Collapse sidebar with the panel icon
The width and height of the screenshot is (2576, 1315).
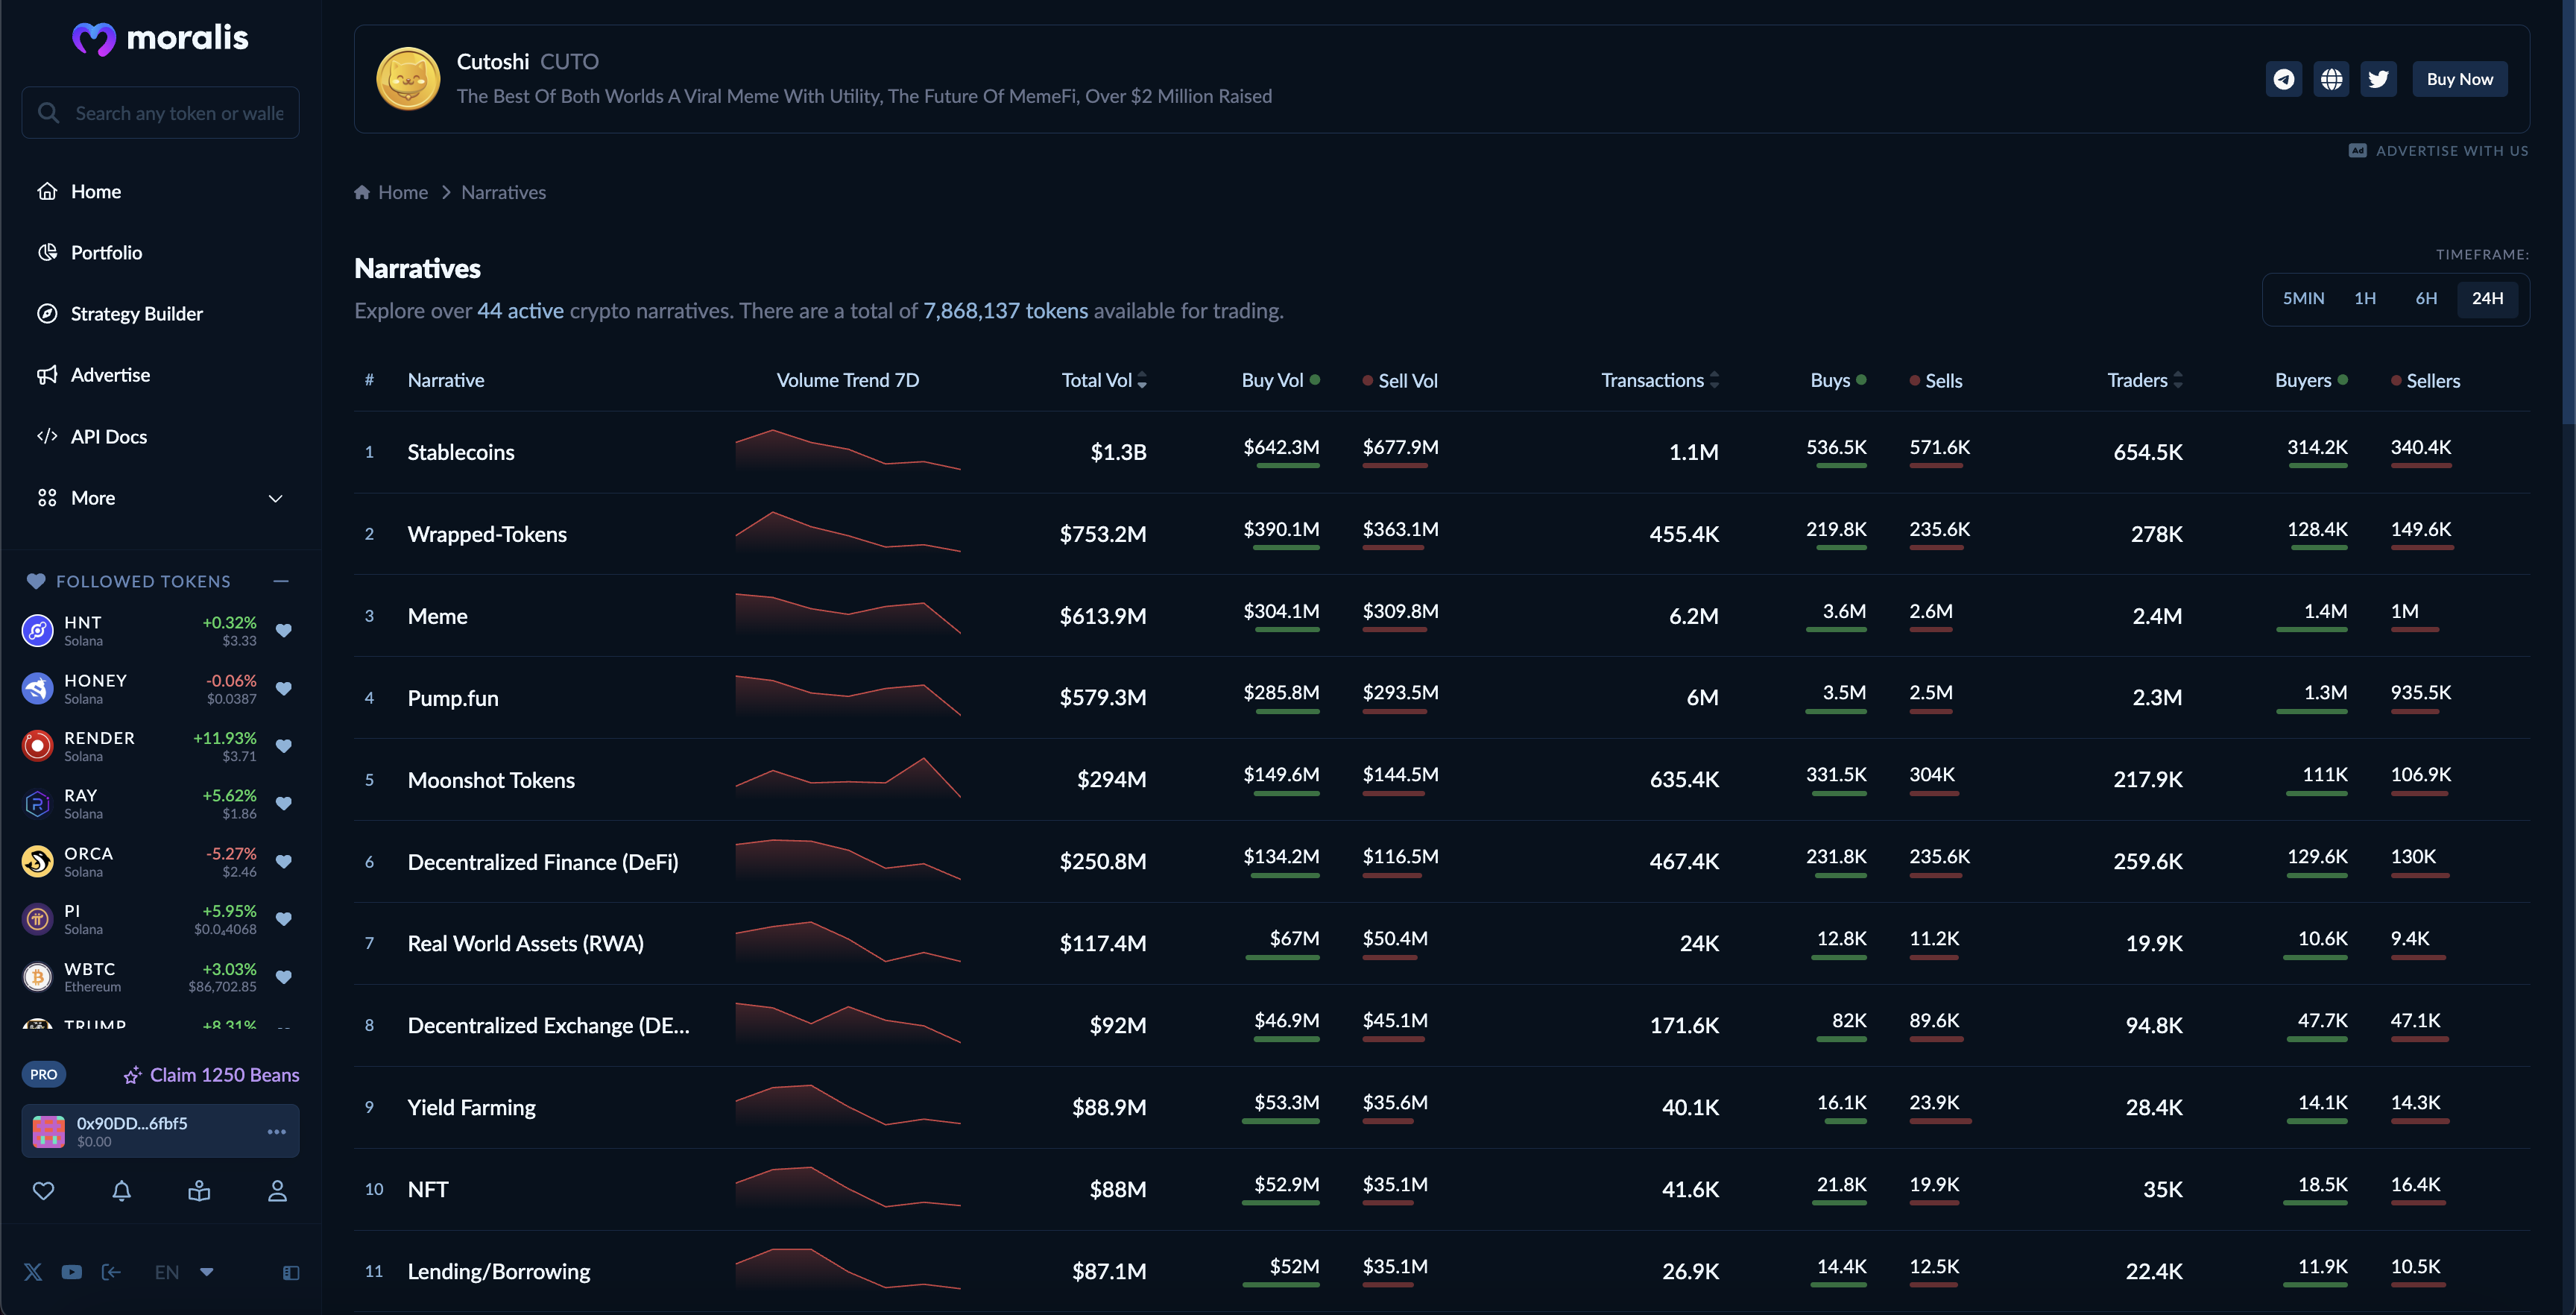click(291, 1272)
